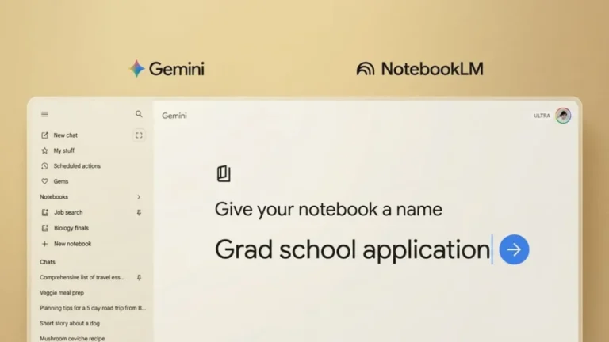Click the Job search notebook icon

(x=45, y=212)
